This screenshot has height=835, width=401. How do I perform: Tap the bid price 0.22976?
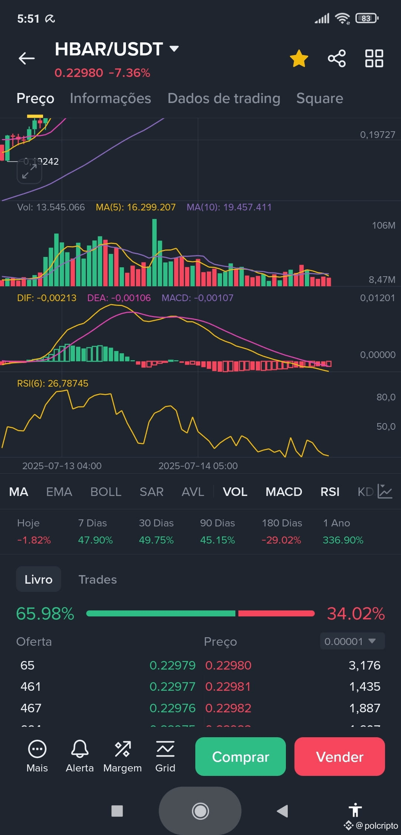(x=172, y=708)
